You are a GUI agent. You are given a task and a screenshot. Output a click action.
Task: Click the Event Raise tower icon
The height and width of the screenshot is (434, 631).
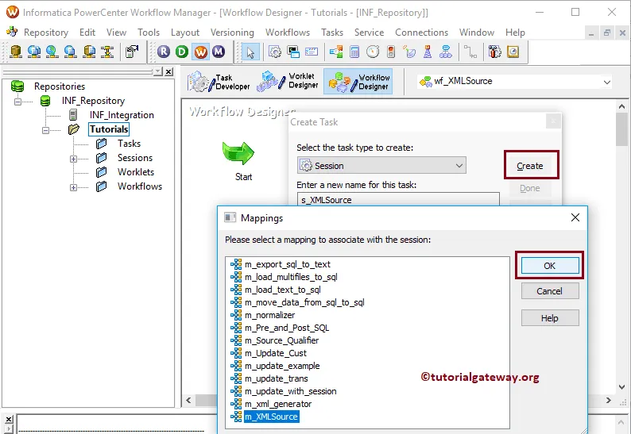pos(428,52)
